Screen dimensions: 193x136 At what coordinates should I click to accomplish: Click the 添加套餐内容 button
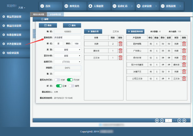click(x=135, y=31)
